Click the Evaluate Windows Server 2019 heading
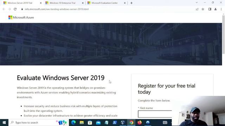Image resolution: width=225 pixels, height=126 pixels. click(x=60, y=78)
